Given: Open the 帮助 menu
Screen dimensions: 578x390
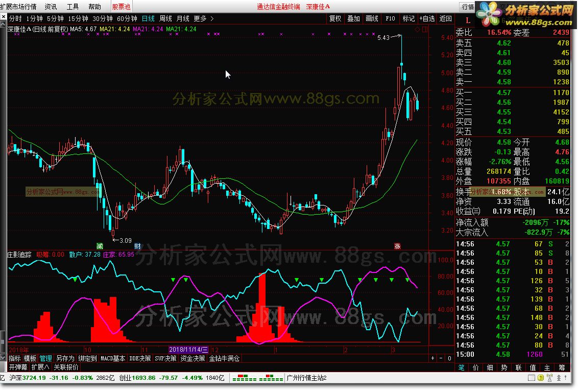Looking at the screenshot, I should pyautogui.click(x=95, y=7).
